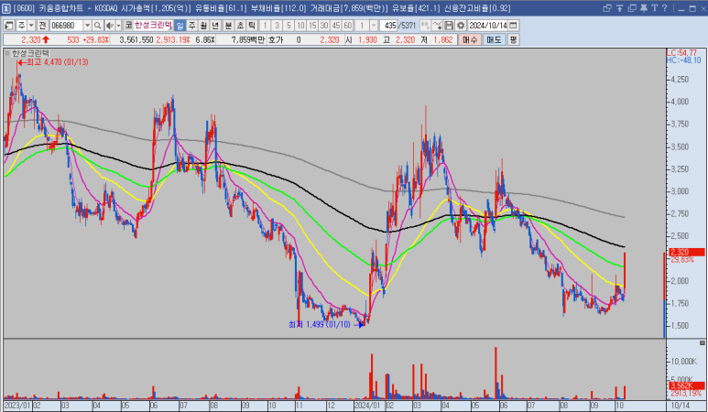Click the red 2,320 price axis tag
The width and height of the screenshot is (708, 412).
point(686,253)
